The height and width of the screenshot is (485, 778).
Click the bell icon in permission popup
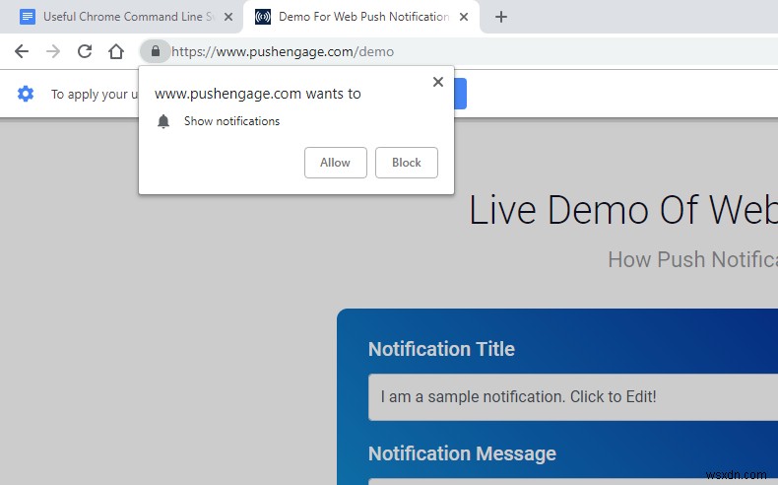[x=163, y=121]
